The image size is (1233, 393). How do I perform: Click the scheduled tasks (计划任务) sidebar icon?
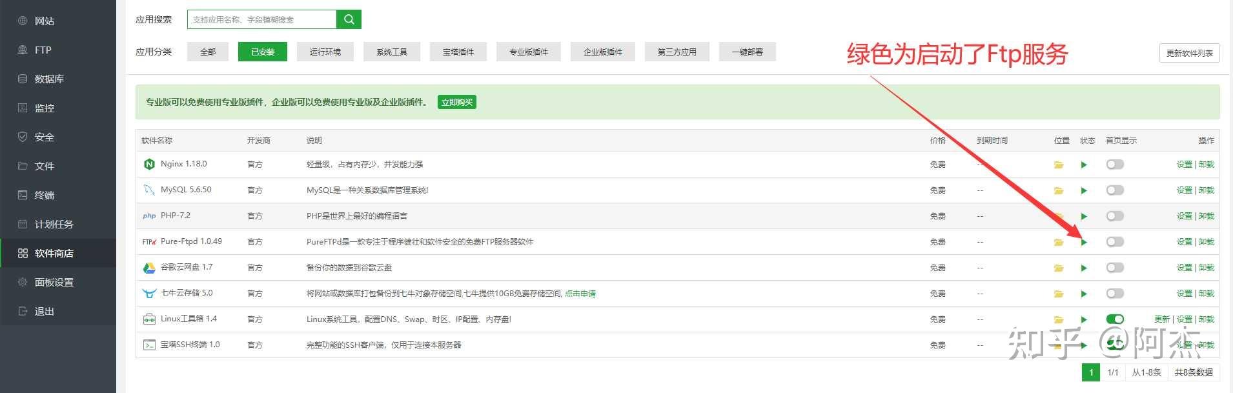[23, 224]
